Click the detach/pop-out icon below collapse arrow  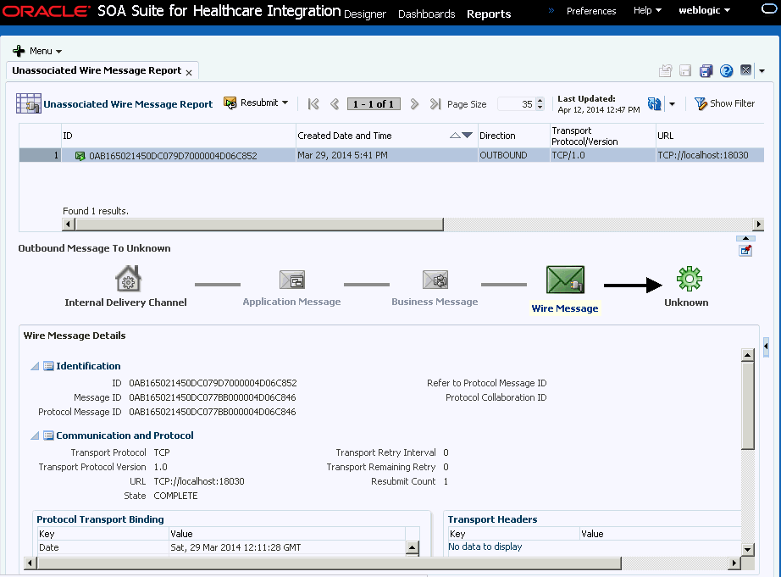(x=745, y=251)
